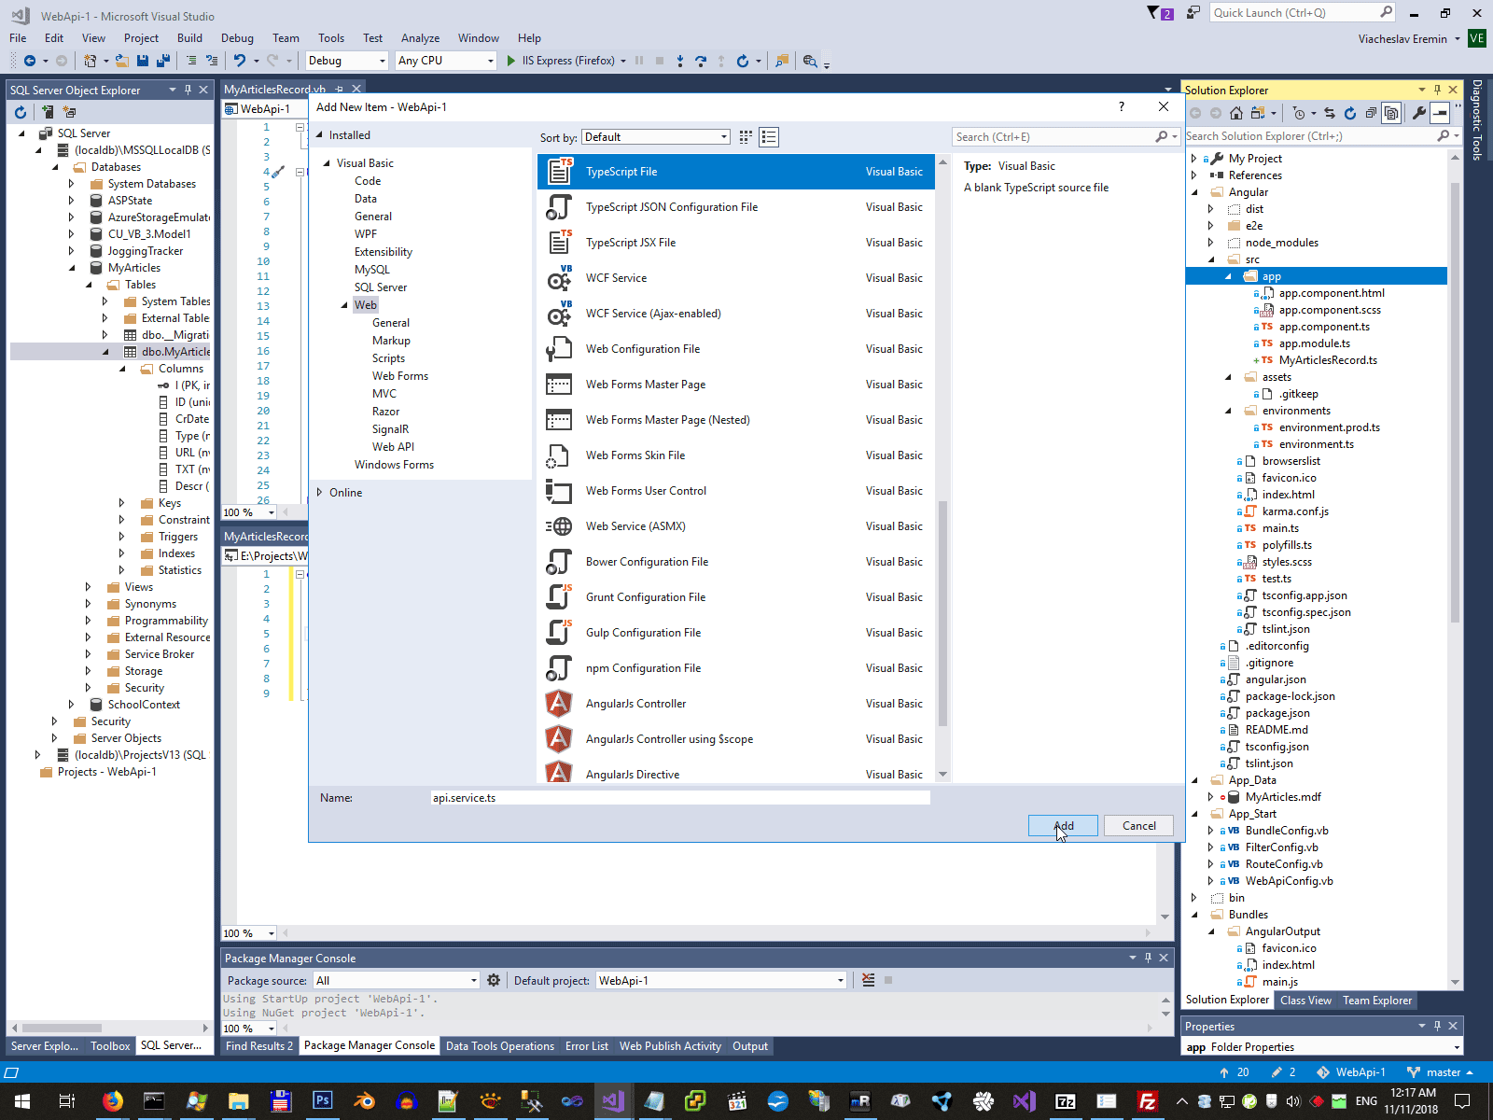Image resolution: width=1493 pixels, height=1120 pixels.
Task: Expand node_modules folder in Solution Explorer
Action: (x=1211, y=243)
